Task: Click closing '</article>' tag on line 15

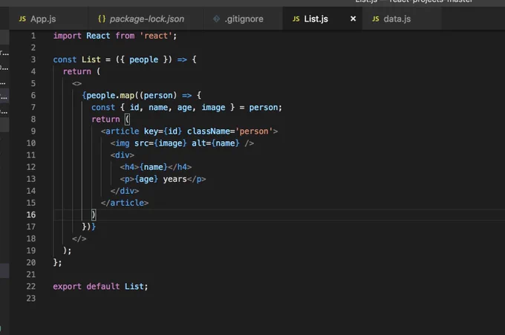Action: click(x=124, y=203)
